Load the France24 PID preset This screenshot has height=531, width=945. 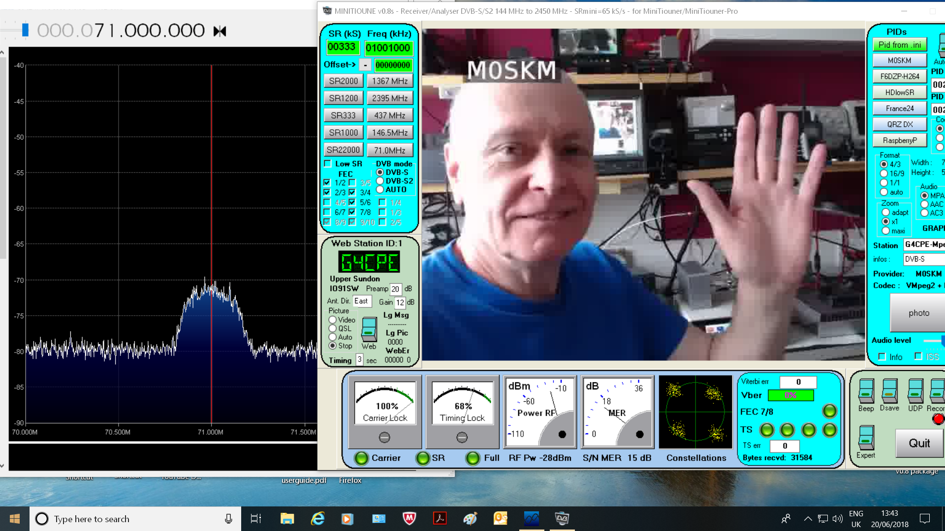pos(900,109)
